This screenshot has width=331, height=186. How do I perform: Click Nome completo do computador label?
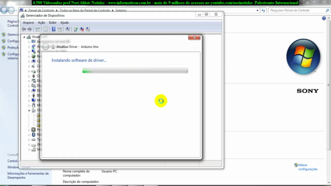point(76,174)
